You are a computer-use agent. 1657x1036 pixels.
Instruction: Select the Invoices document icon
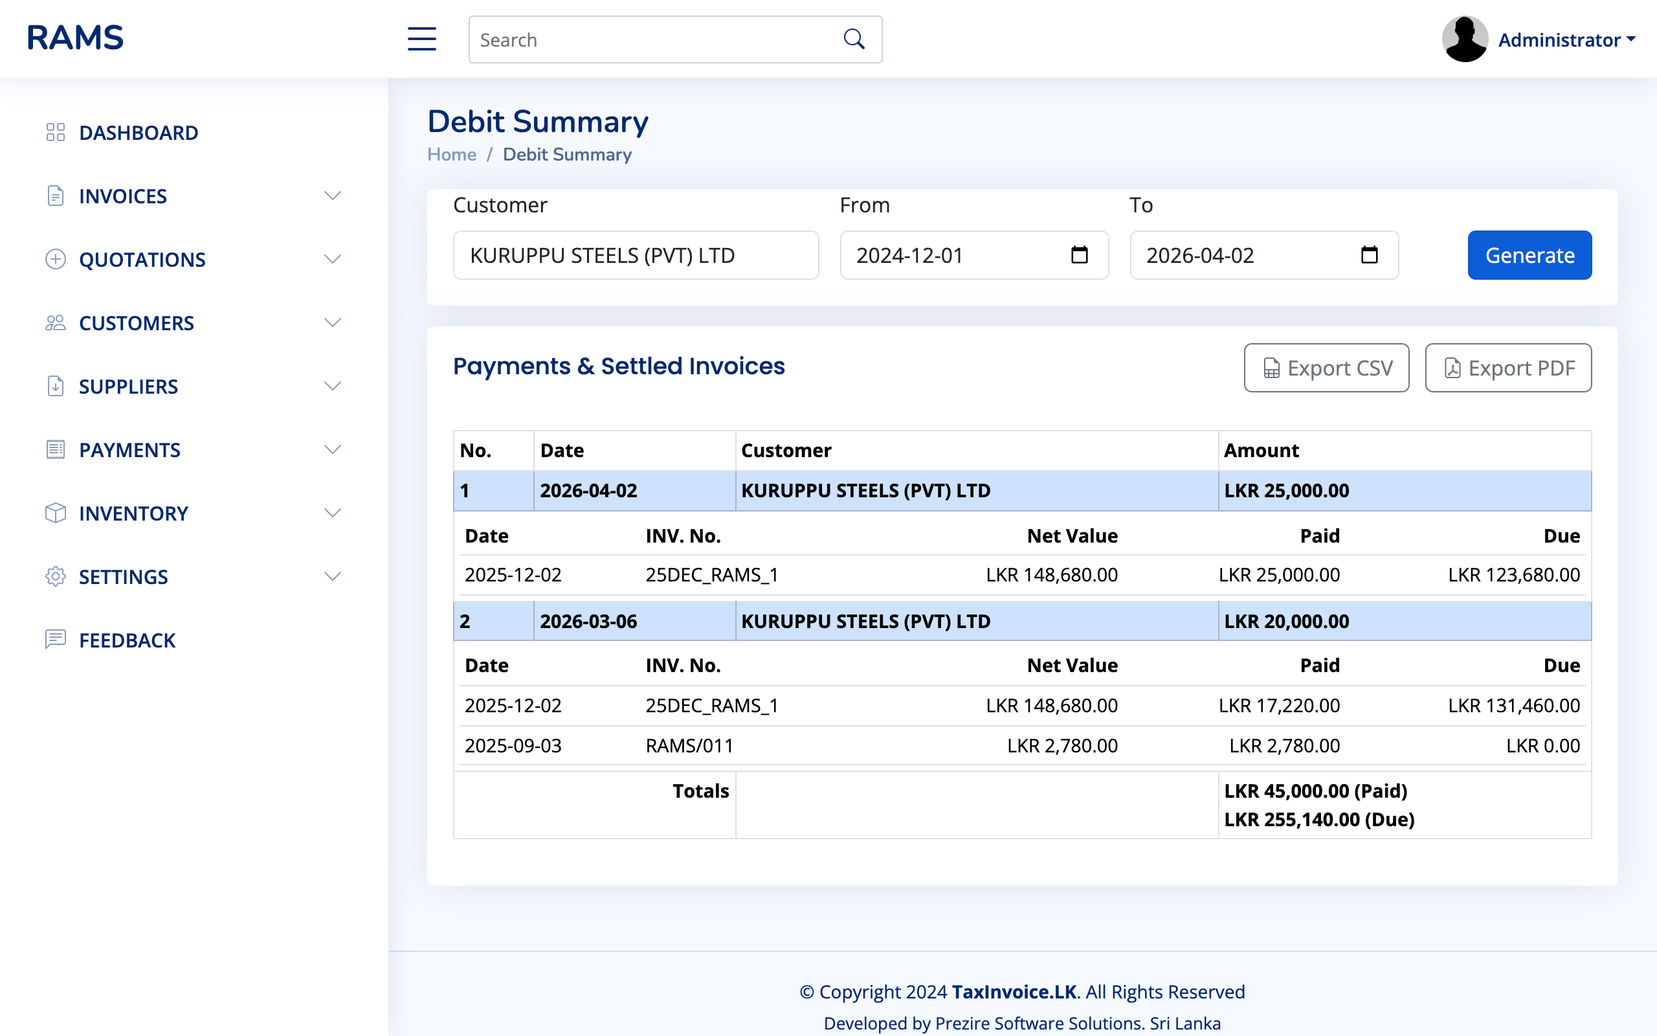coord(56,196)
